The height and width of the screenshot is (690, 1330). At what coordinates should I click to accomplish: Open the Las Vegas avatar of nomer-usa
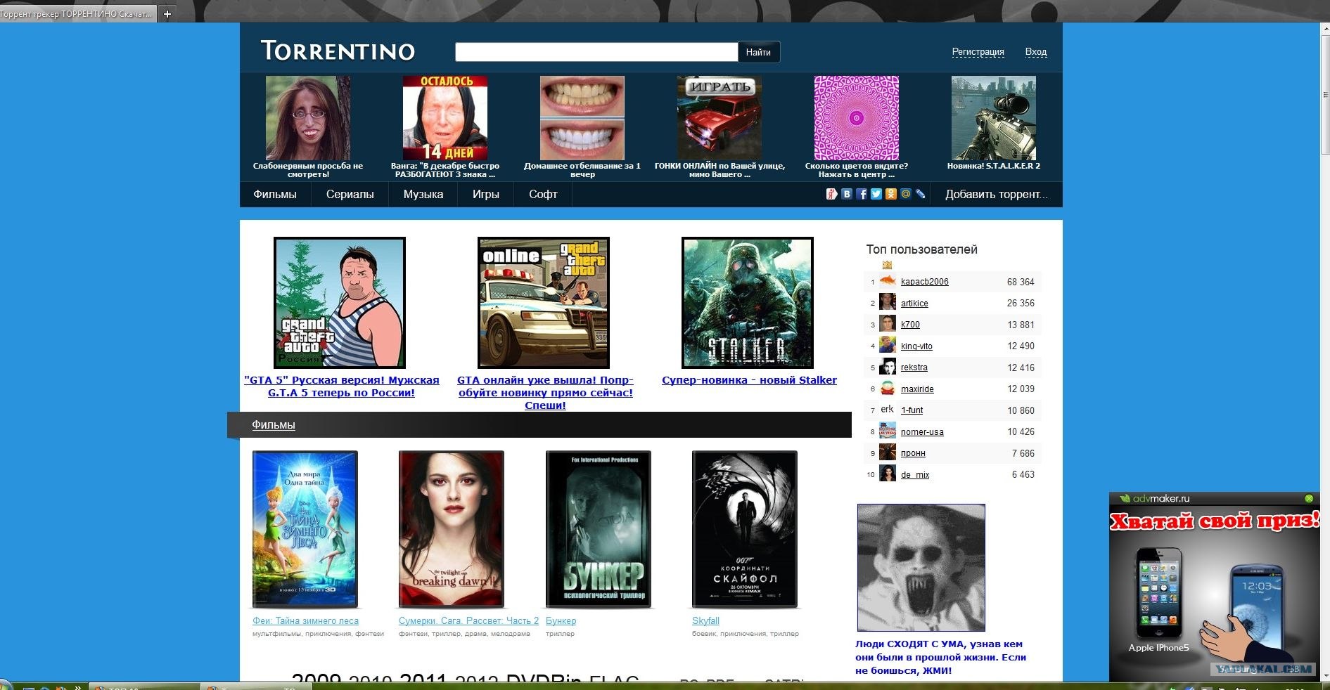tap(888, 431)
